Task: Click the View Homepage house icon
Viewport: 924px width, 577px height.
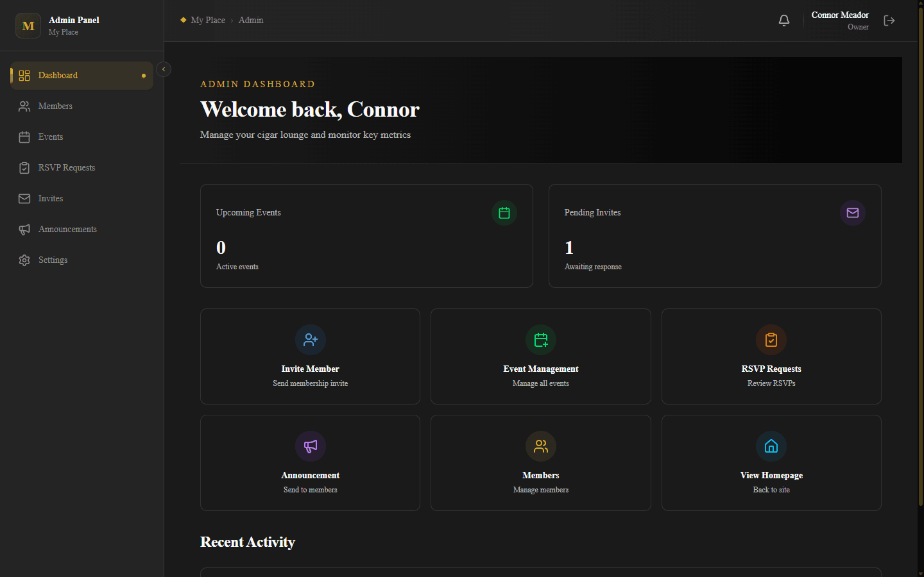Action: pyautogui.click(x=771, y=446)
